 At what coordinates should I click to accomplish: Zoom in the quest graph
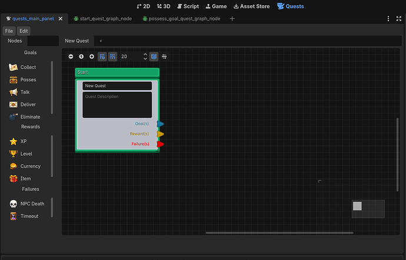click(x=92, y=56)
